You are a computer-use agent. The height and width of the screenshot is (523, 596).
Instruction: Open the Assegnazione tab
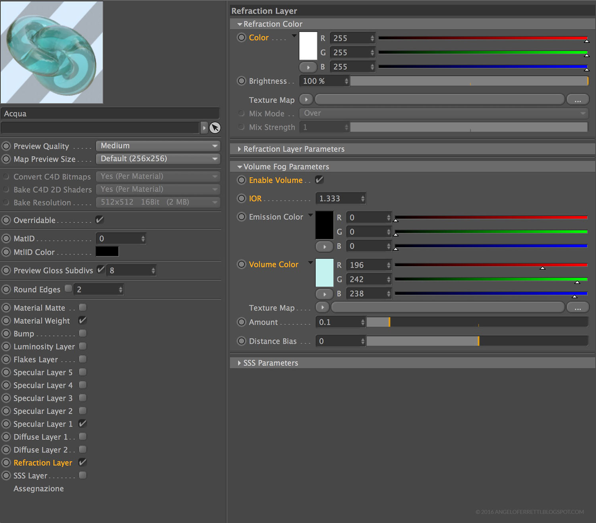(x=39, y=488)
